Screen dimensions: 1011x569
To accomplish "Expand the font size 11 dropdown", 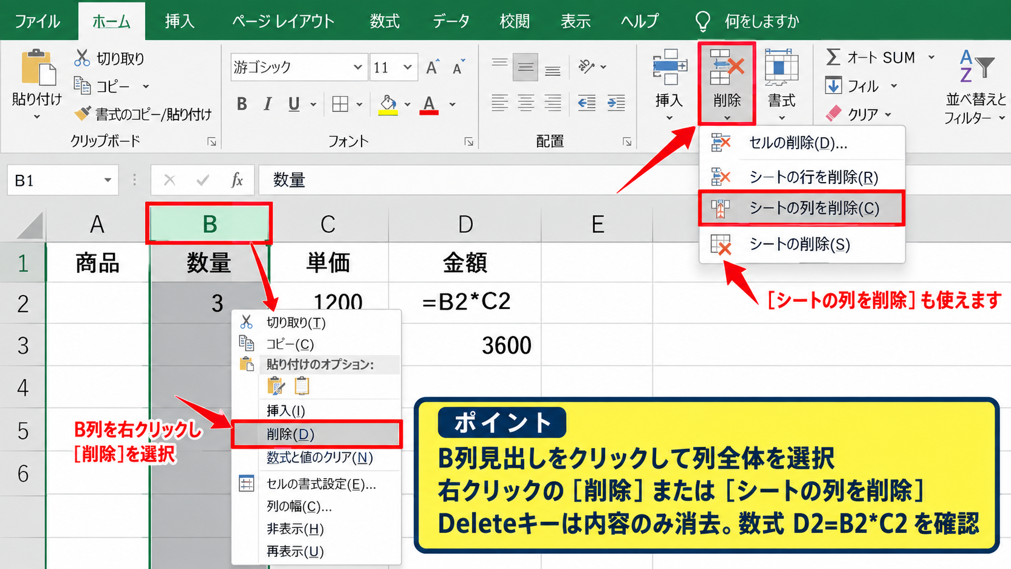I will (408, 67).
